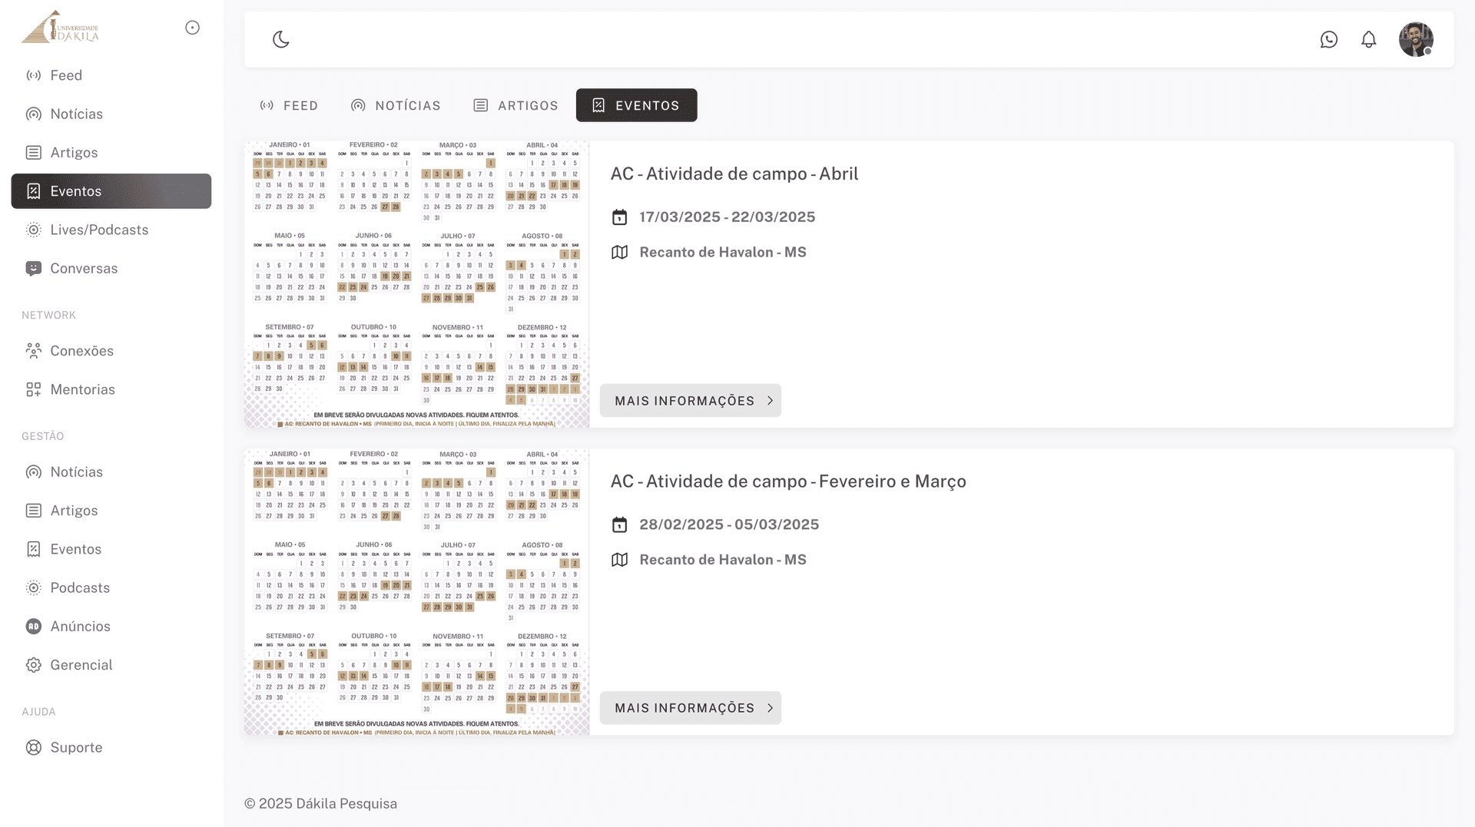Switch to the Notícias tab

(396, 105)
